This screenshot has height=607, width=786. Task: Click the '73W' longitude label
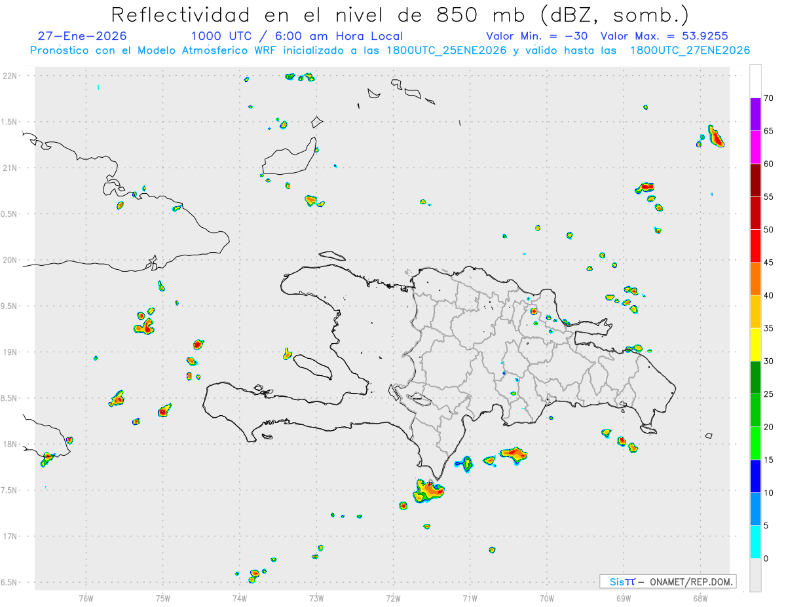(316, 598)
